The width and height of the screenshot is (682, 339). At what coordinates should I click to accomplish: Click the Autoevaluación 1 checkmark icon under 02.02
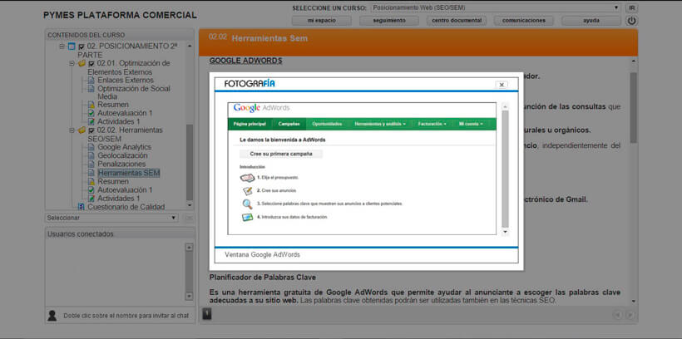pos(91,190)
